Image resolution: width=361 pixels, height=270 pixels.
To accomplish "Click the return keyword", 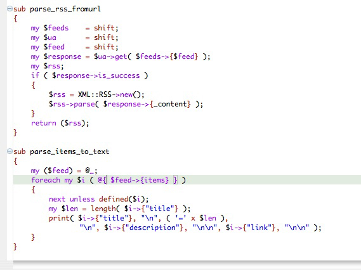I will (x=44, y=123).
